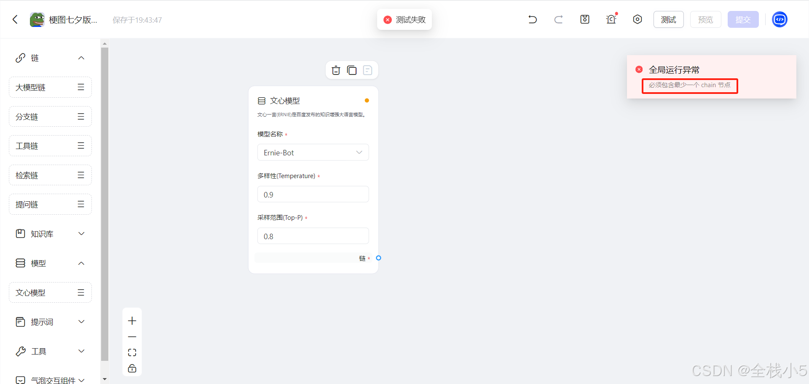This screenshot has width=809, height=384.
Task: Zoom out the canvas with minus
Action: pyautogui.click(x=132, y=337)
